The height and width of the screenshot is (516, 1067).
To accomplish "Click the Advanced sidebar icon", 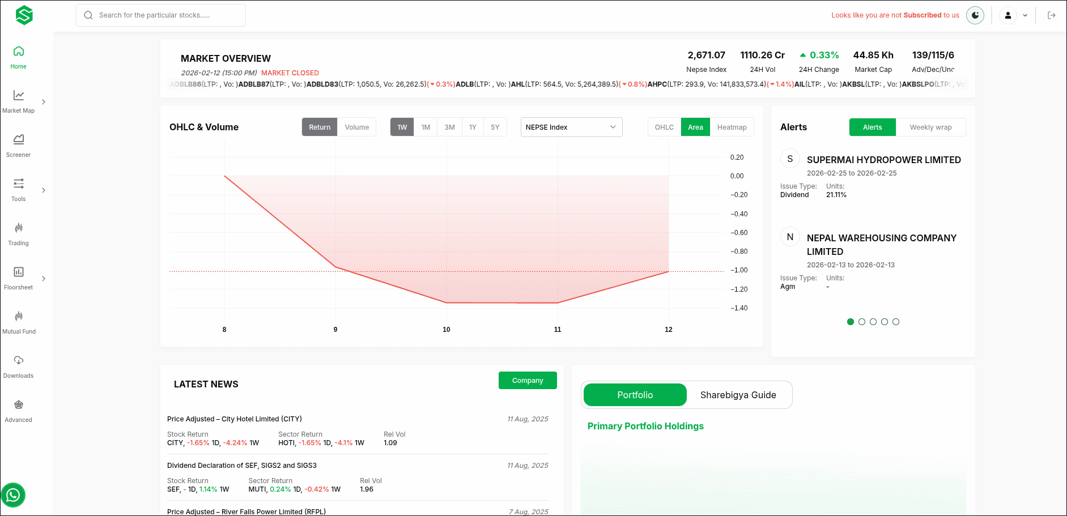I will click(x=19, y=404).
